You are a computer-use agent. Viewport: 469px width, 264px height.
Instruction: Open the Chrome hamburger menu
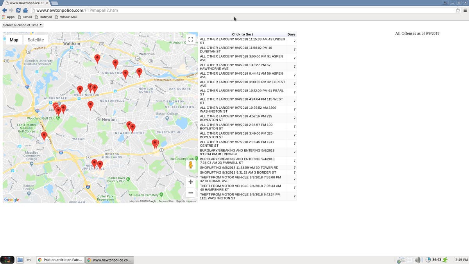465,11
